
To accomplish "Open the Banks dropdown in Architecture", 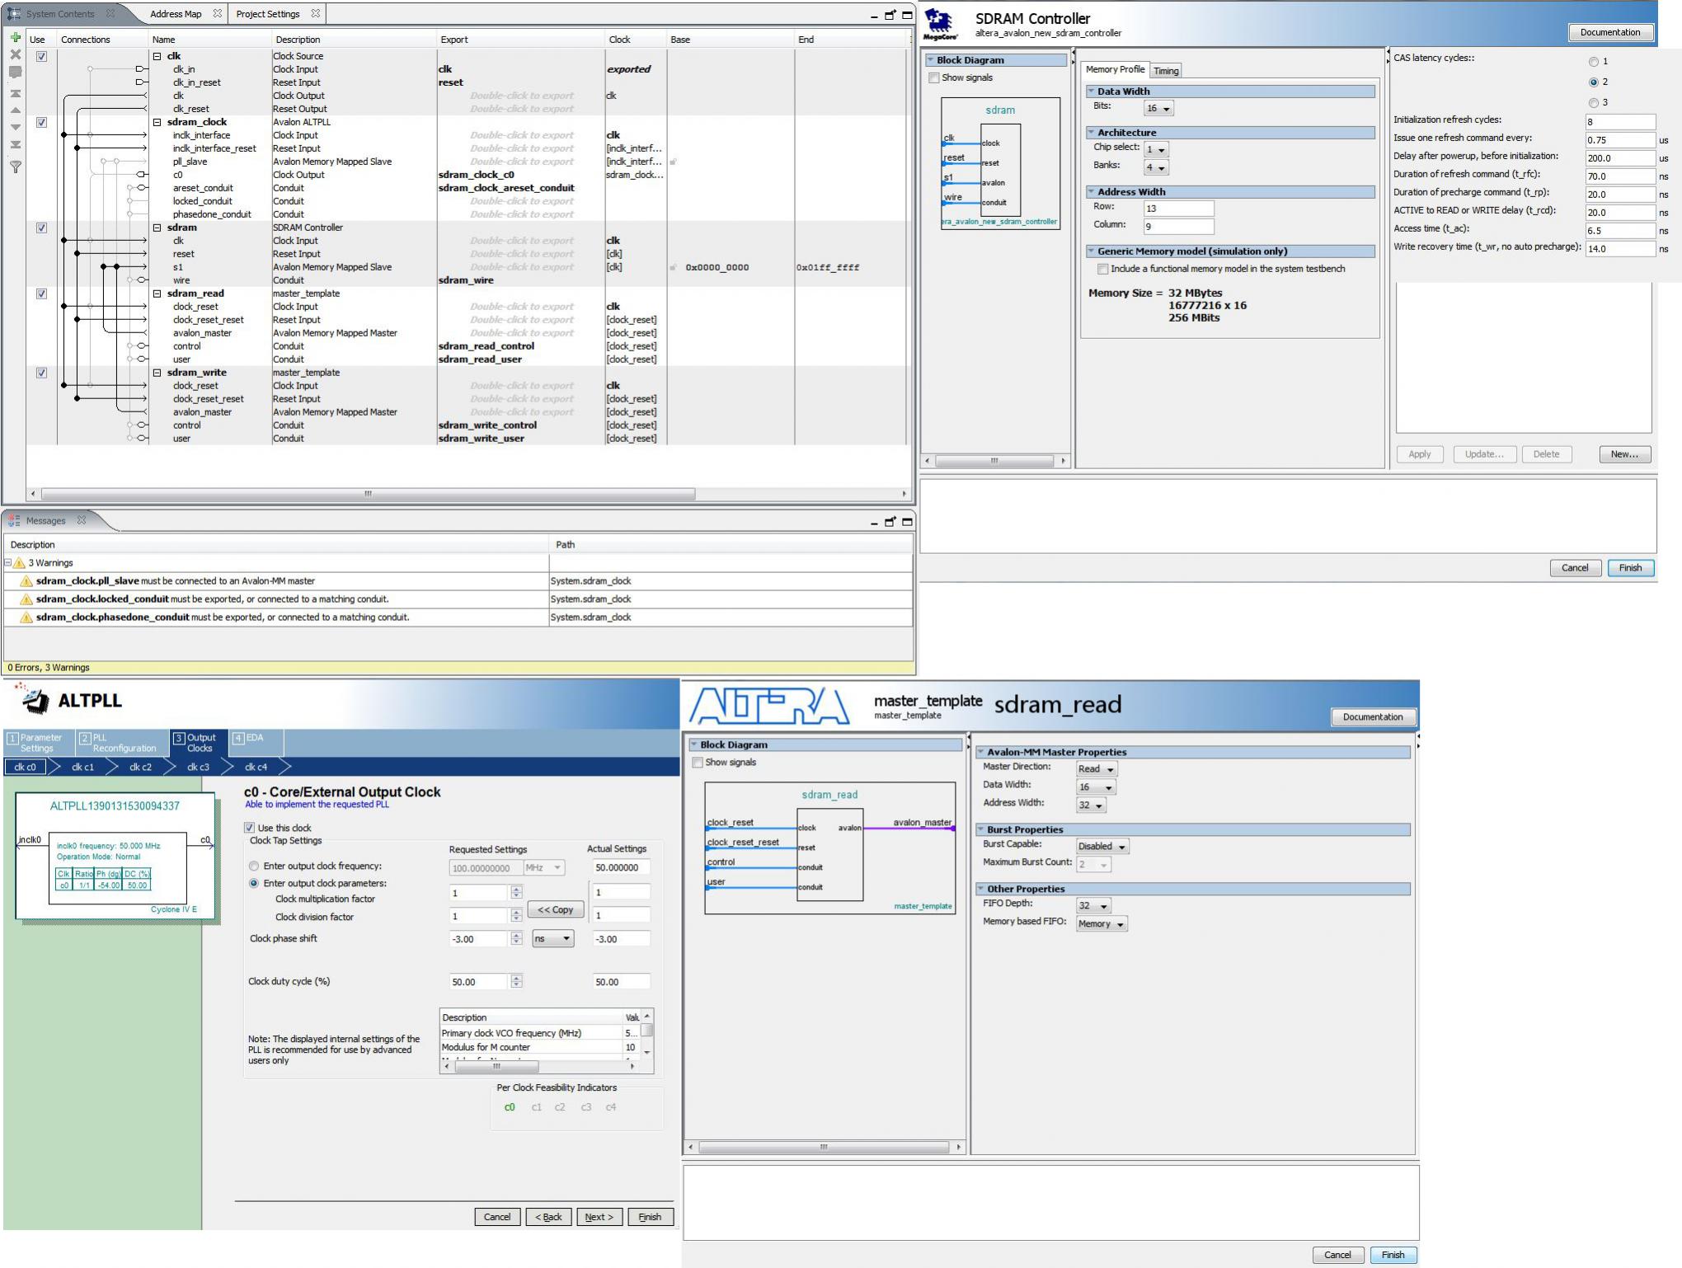I will pos(1157,167).
